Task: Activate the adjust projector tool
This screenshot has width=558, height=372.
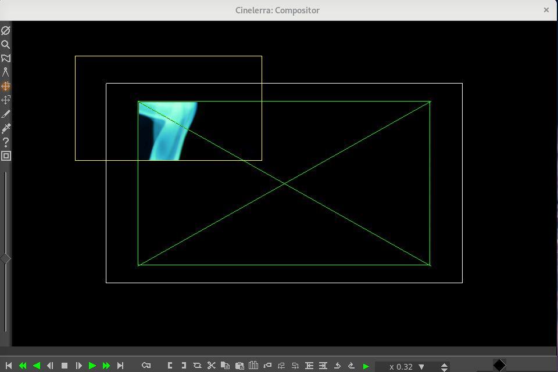Action: coord(6,100)
